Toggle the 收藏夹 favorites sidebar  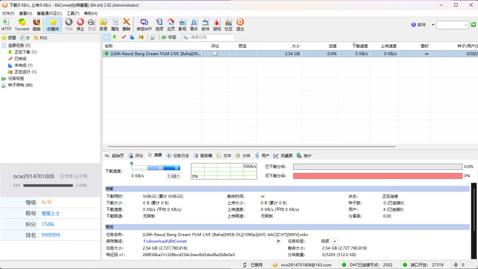point(53,24)
